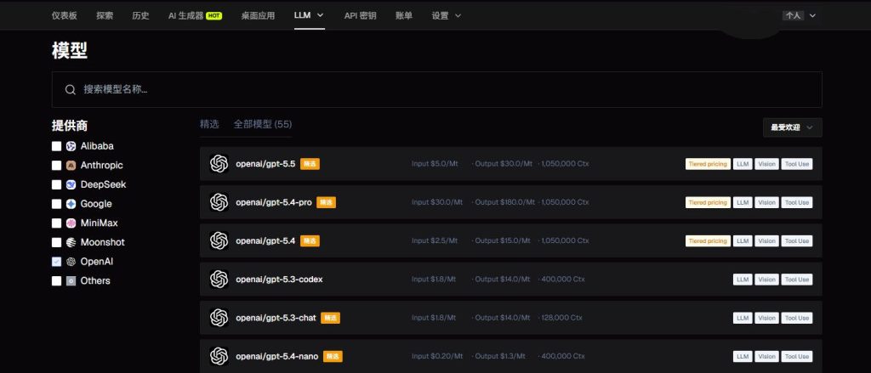Open the openai/gpt-5.3-codex model link

tap(279, 280)
